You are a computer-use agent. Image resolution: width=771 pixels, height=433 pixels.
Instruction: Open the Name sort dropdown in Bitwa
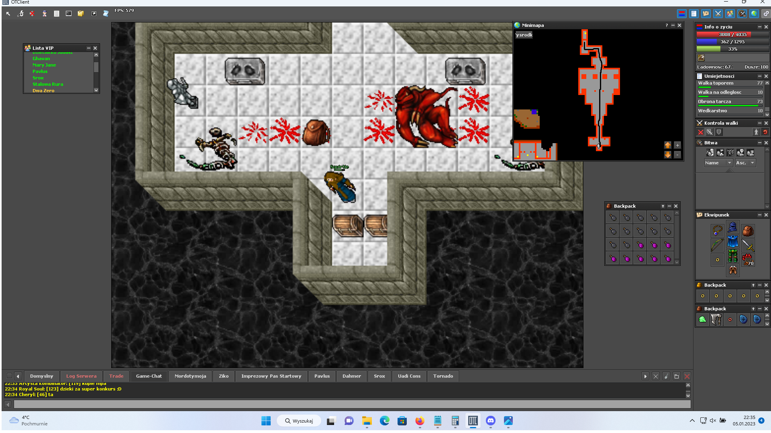(718, 163)
